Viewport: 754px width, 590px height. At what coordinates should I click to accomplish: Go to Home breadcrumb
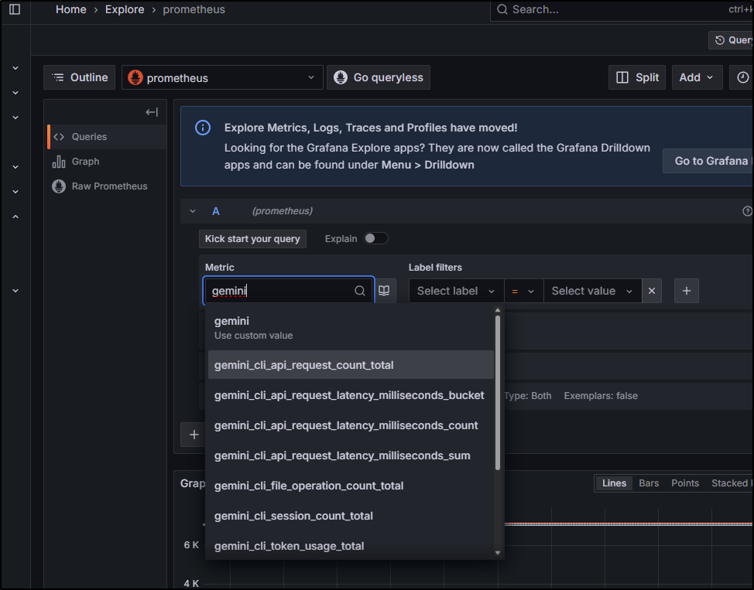click(x=70, y=9)
